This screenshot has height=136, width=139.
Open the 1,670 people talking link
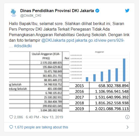[x=41, y=127]
